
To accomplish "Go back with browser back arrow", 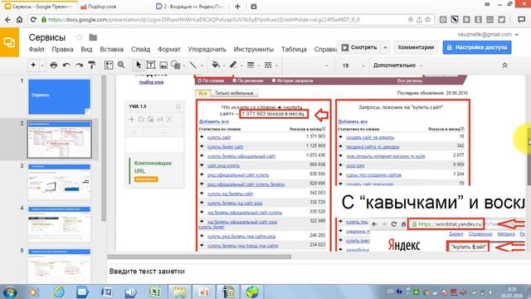I will (x=8, y=20).
